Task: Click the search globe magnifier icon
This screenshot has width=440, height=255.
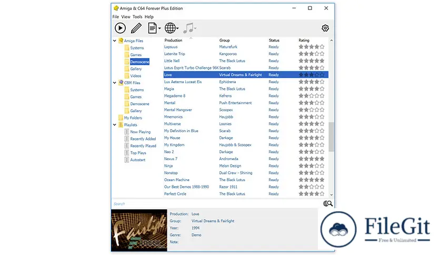Action: point(328,203)
